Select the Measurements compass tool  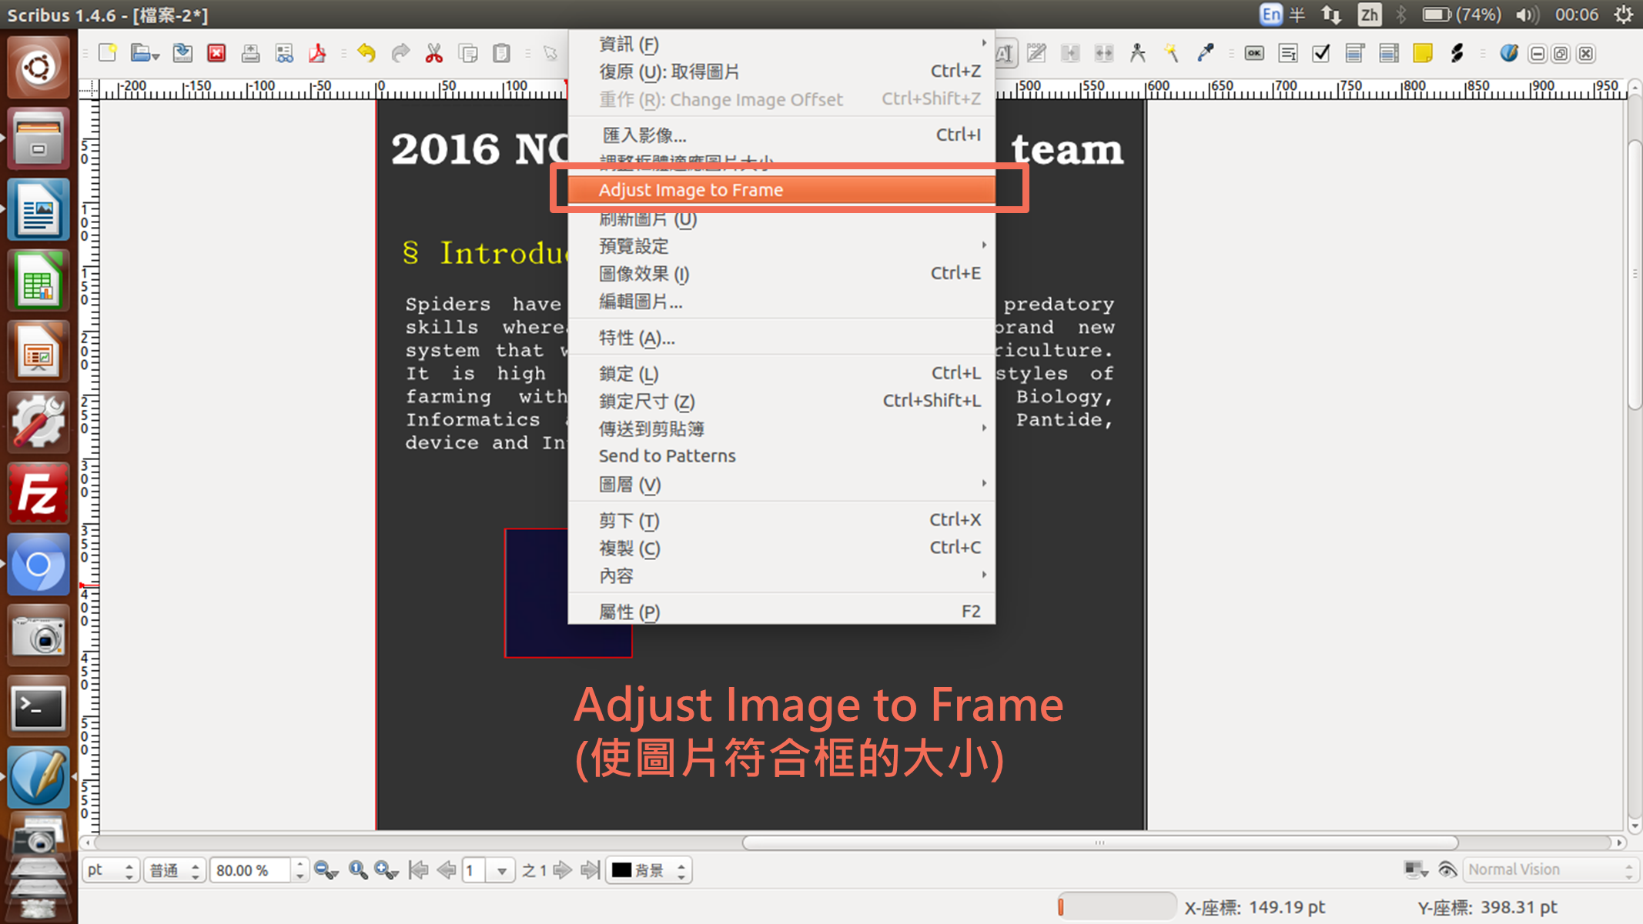point(1138,53)
